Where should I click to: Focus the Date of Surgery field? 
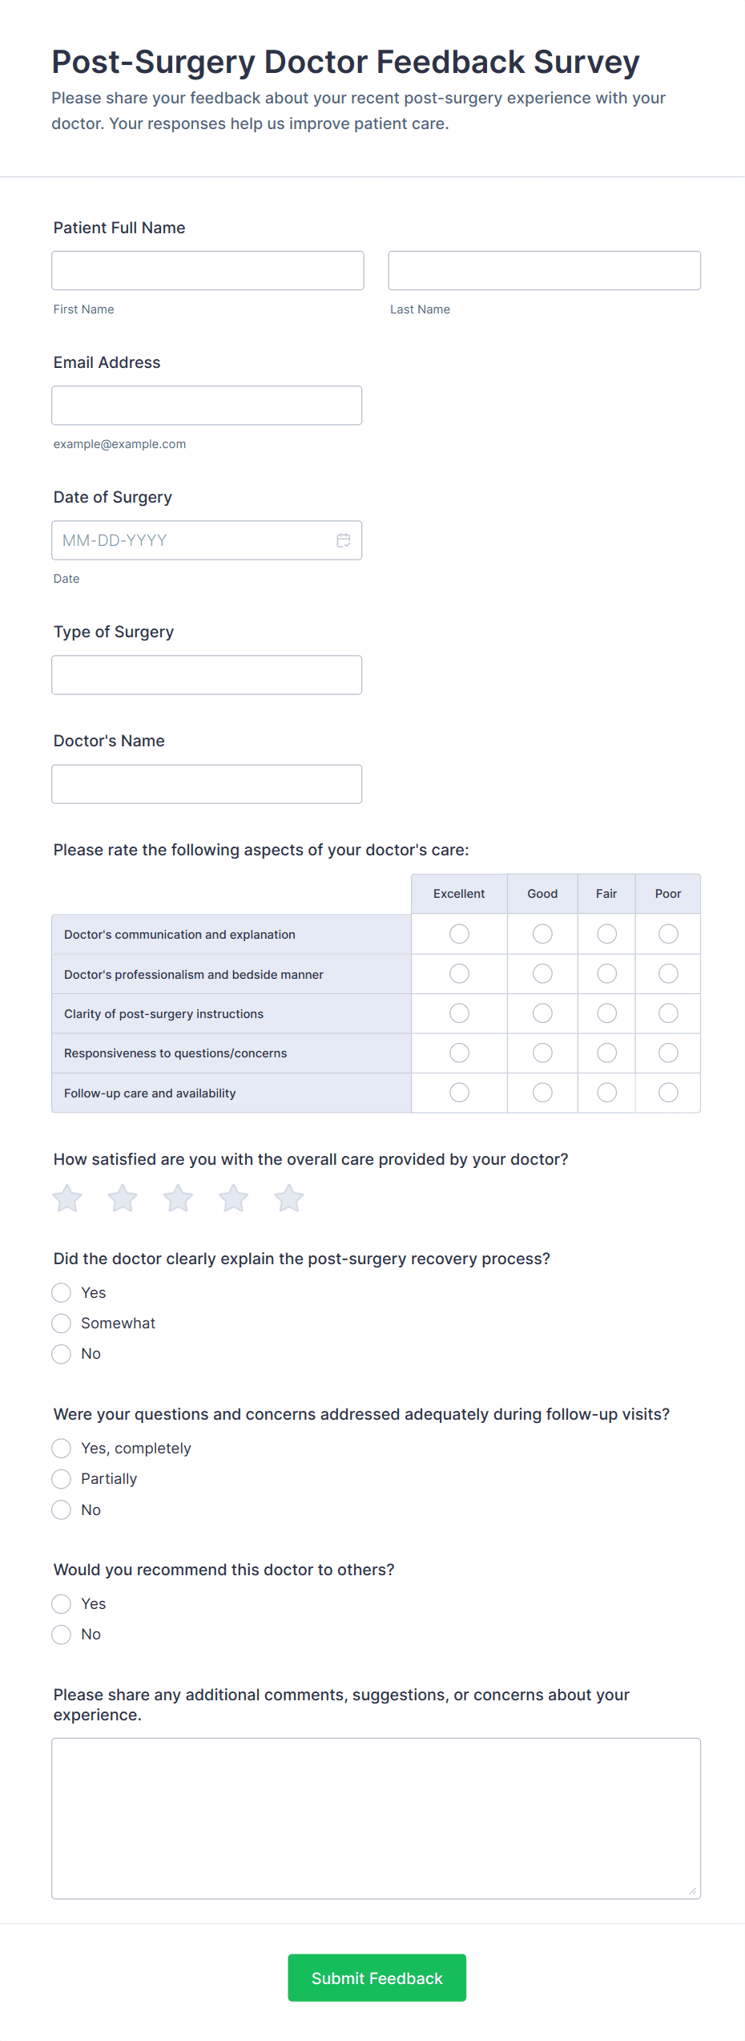(192, 540)
